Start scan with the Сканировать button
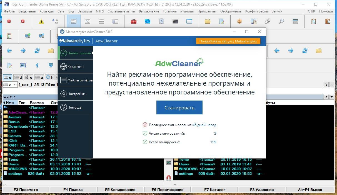 pyautogui.click(x=179, y=107)
